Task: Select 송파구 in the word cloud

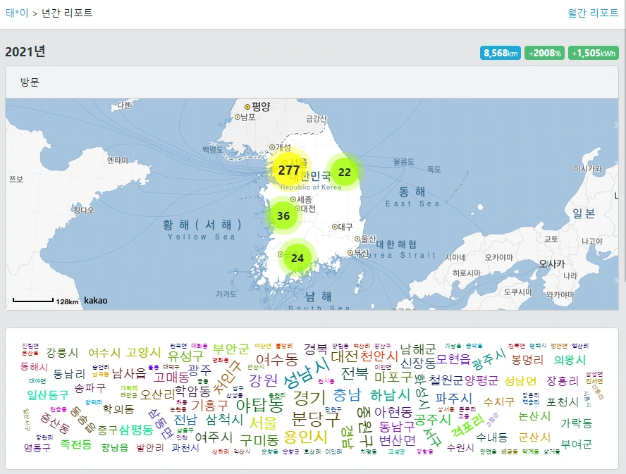Action: tap(90, 387)
